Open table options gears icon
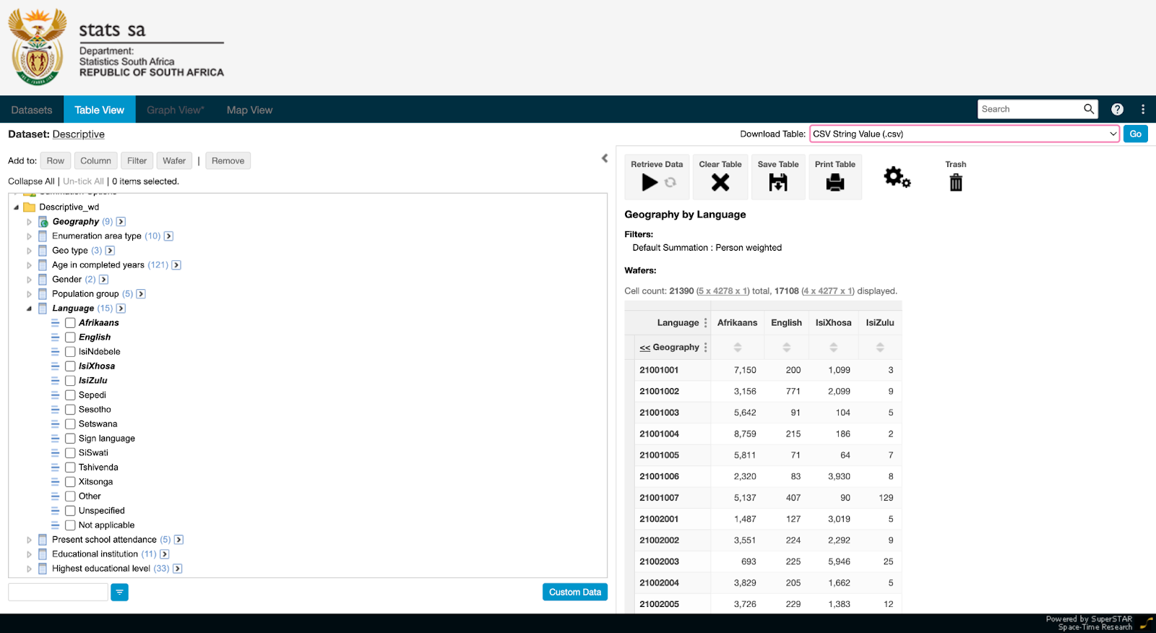1156x633 pixels. (897, 177)
